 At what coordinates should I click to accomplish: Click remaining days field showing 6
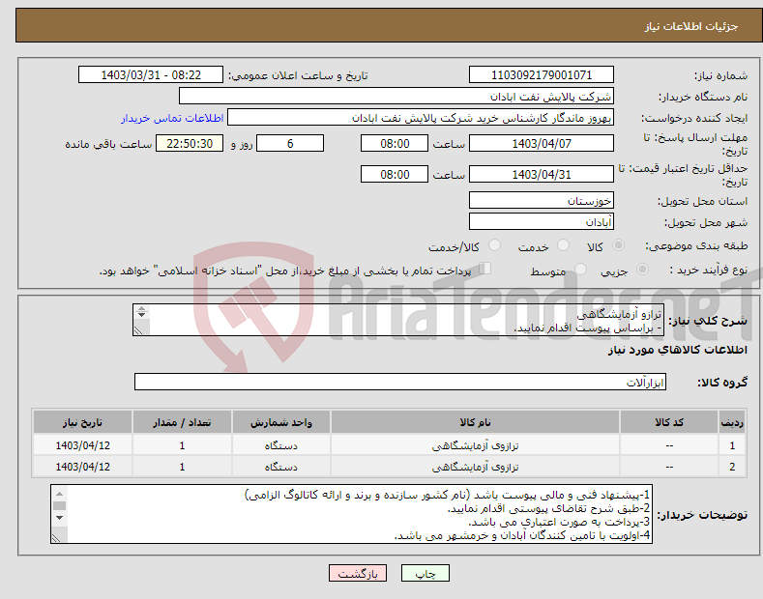[290, 143]
